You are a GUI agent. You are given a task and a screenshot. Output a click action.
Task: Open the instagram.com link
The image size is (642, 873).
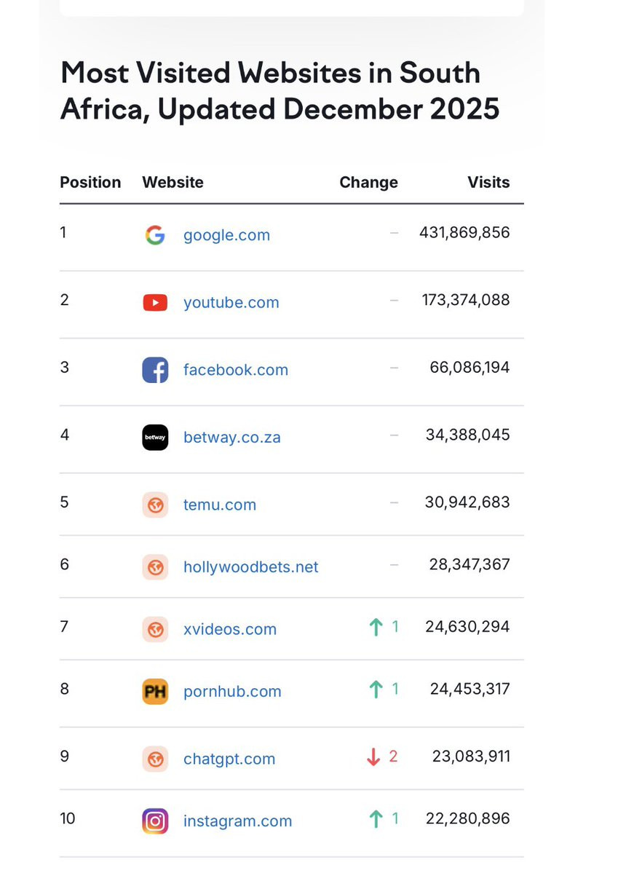[237, 821]
